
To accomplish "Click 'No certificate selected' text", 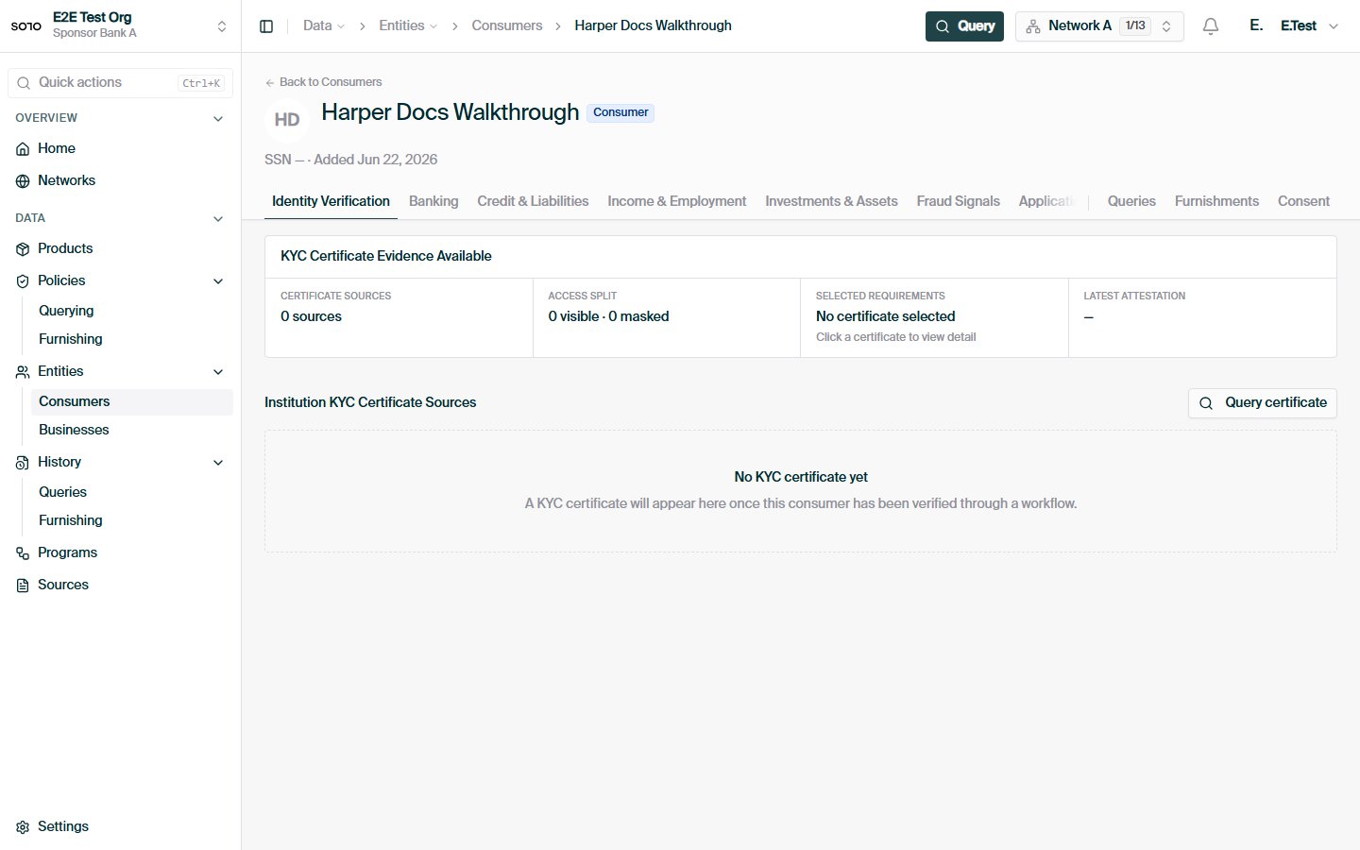I will [885, 316].
